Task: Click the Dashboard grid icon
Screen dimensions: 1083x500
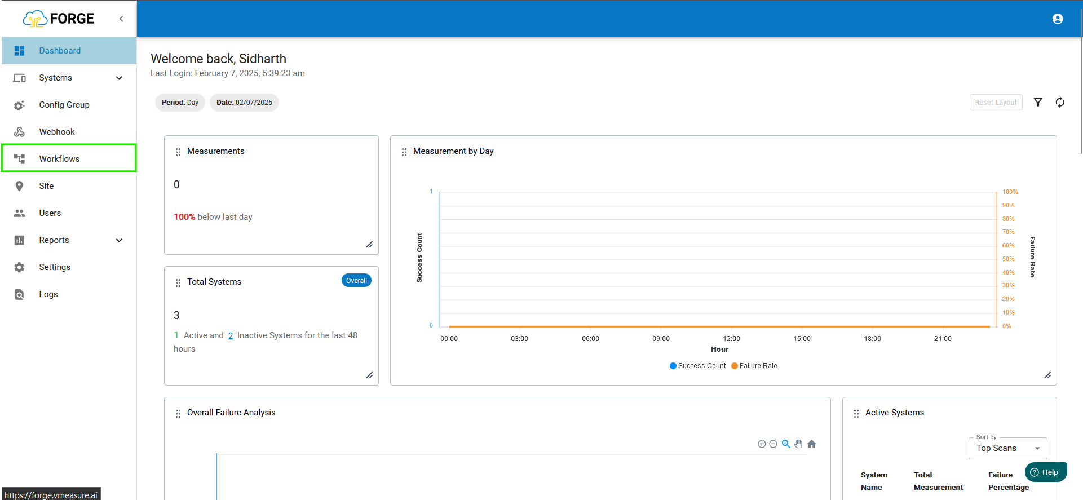Action: click(19, 51)
